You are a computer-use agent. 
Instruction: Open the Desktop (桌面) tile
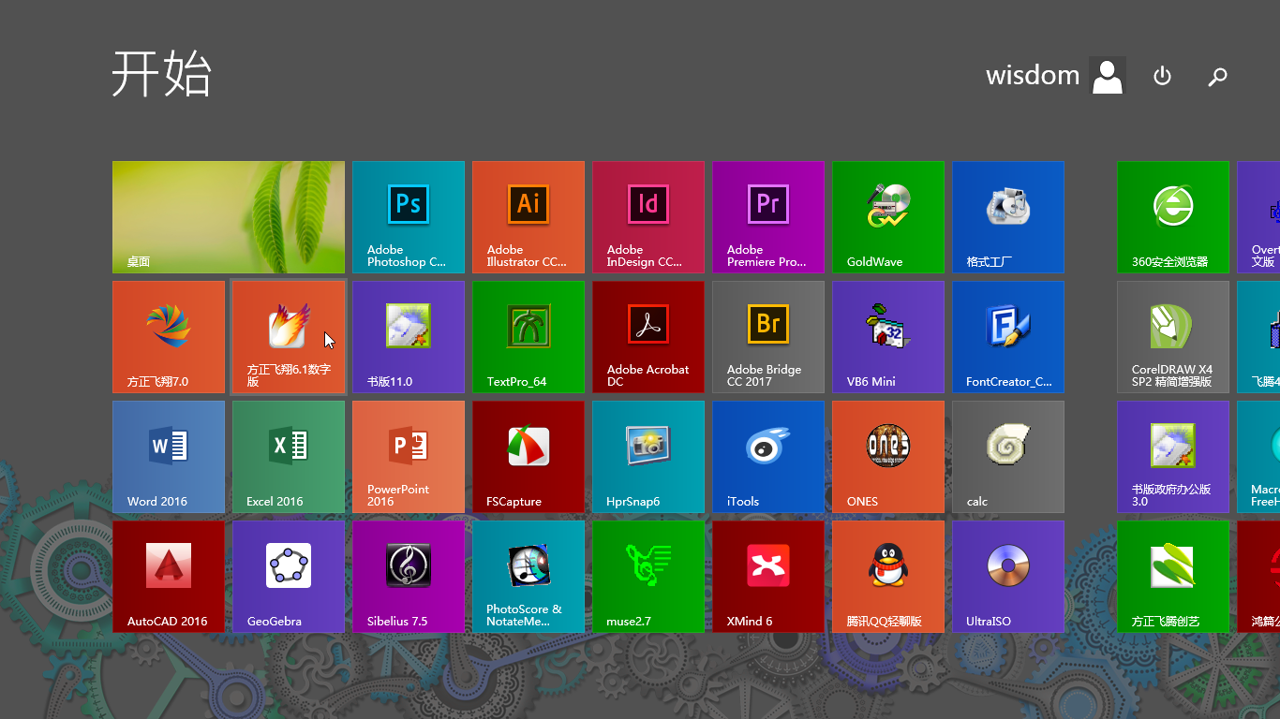pos(229,217)
